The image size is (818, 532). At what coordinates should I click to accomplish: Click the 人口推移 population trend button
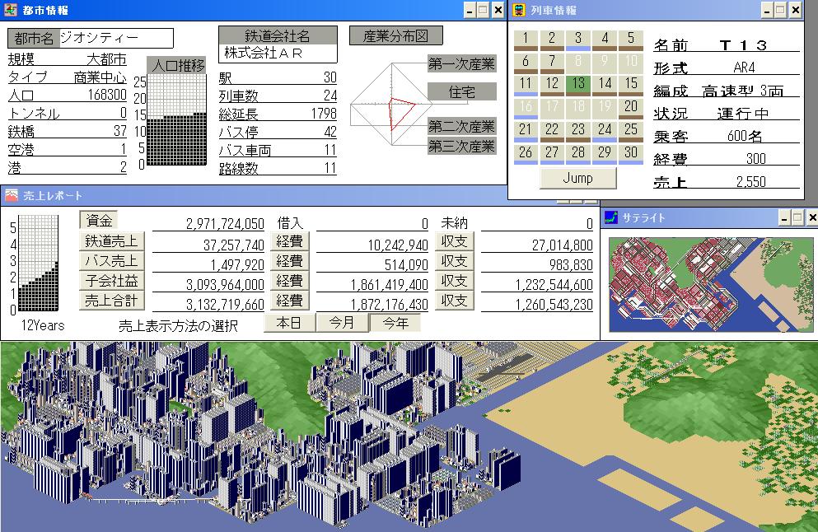pyautogui.click(x=176, y=65)
